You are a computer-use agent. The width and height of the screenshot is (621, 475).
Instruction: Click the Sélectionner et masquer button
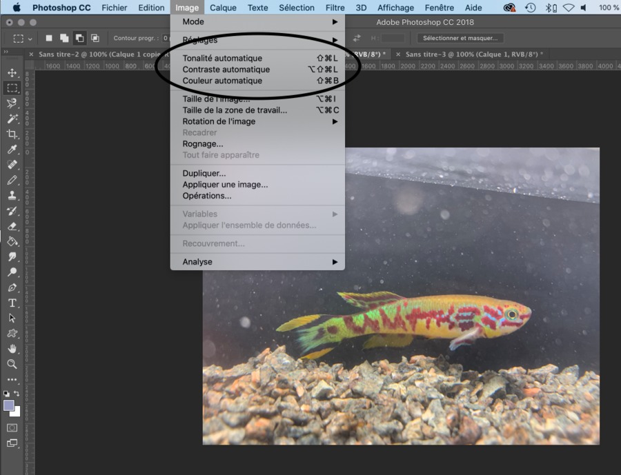click(x=460, y=38)
